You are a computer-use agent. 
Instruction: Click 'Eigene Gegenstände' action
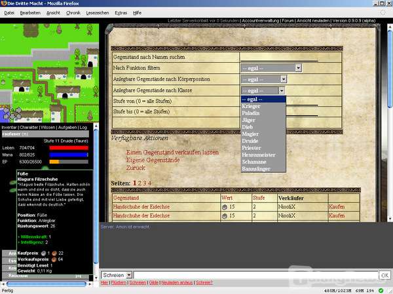tap(153, 160)
